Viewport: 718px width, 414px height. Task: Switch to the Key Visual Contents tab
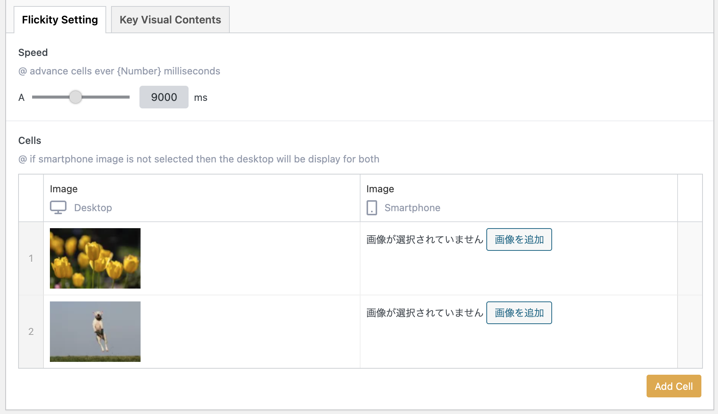click(x=170, y=20)
